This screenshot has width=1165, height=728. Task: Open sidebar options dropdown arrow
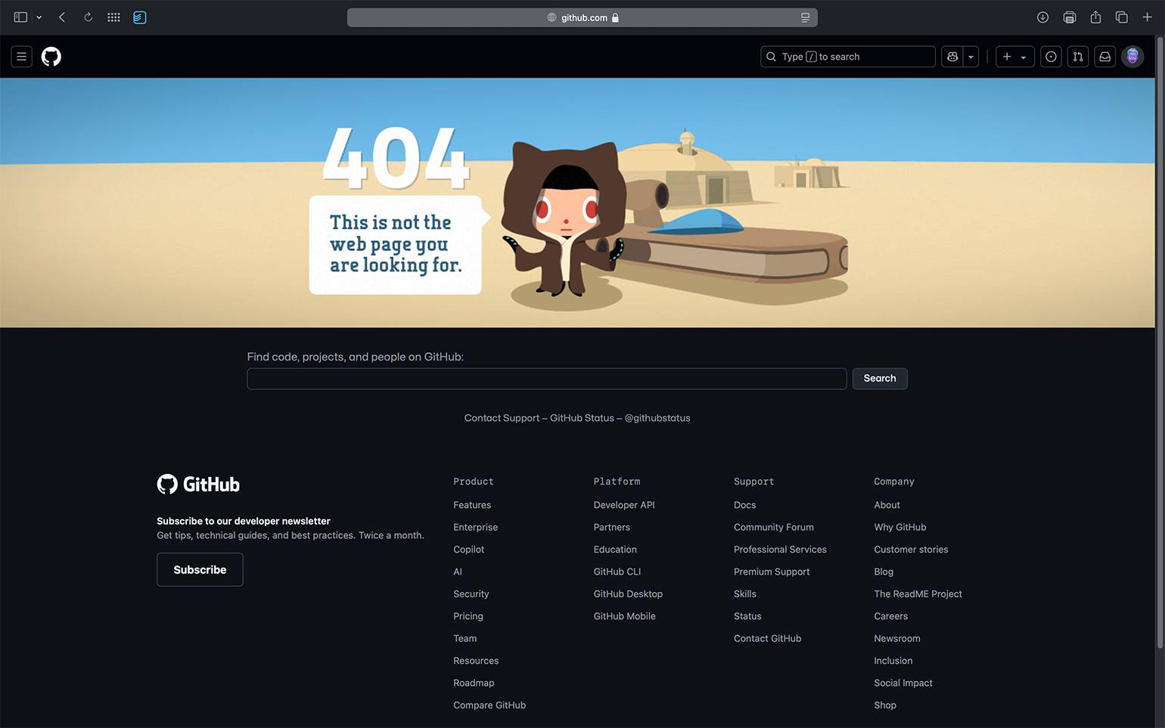pos(39,17)
